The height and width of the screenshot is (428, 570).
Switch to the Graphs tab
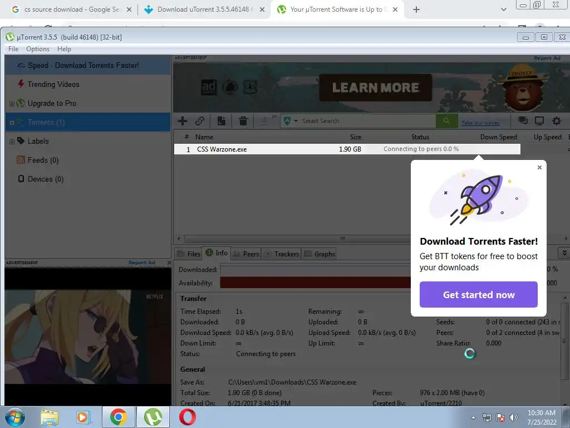[320, 254]
